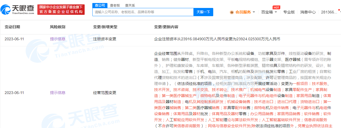Click 提示信息 for the registered capital change
The width and height of the screenshot is (341, 128).
[x=57, y=39]
